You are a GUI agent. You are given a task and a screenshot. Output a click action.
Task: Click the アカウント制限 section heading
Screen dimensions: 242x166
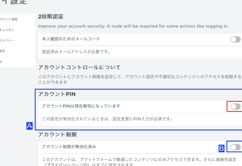58,134
